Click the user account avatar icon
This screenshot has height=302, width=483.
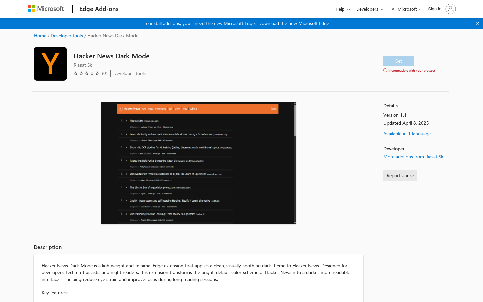click(451, 9)
